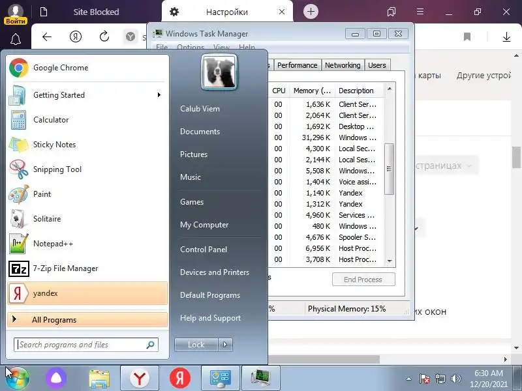Viewport: 522px width, 391px height.
Task: Click the volume speaker tray icon
Action: coord(455,379)
